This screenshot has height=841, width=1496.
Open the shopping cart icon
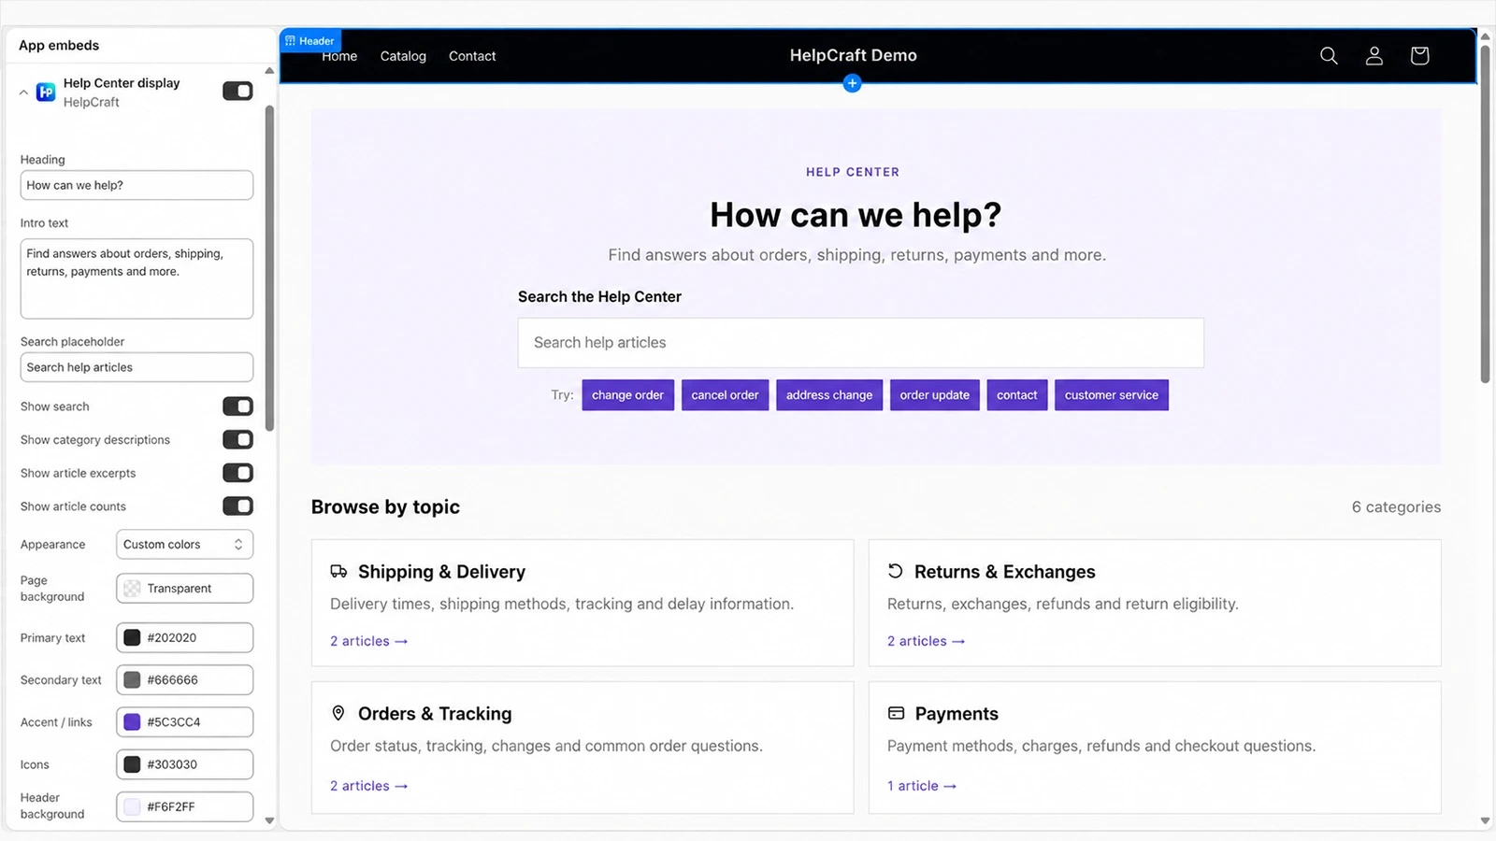click(x=1419, y=56)
